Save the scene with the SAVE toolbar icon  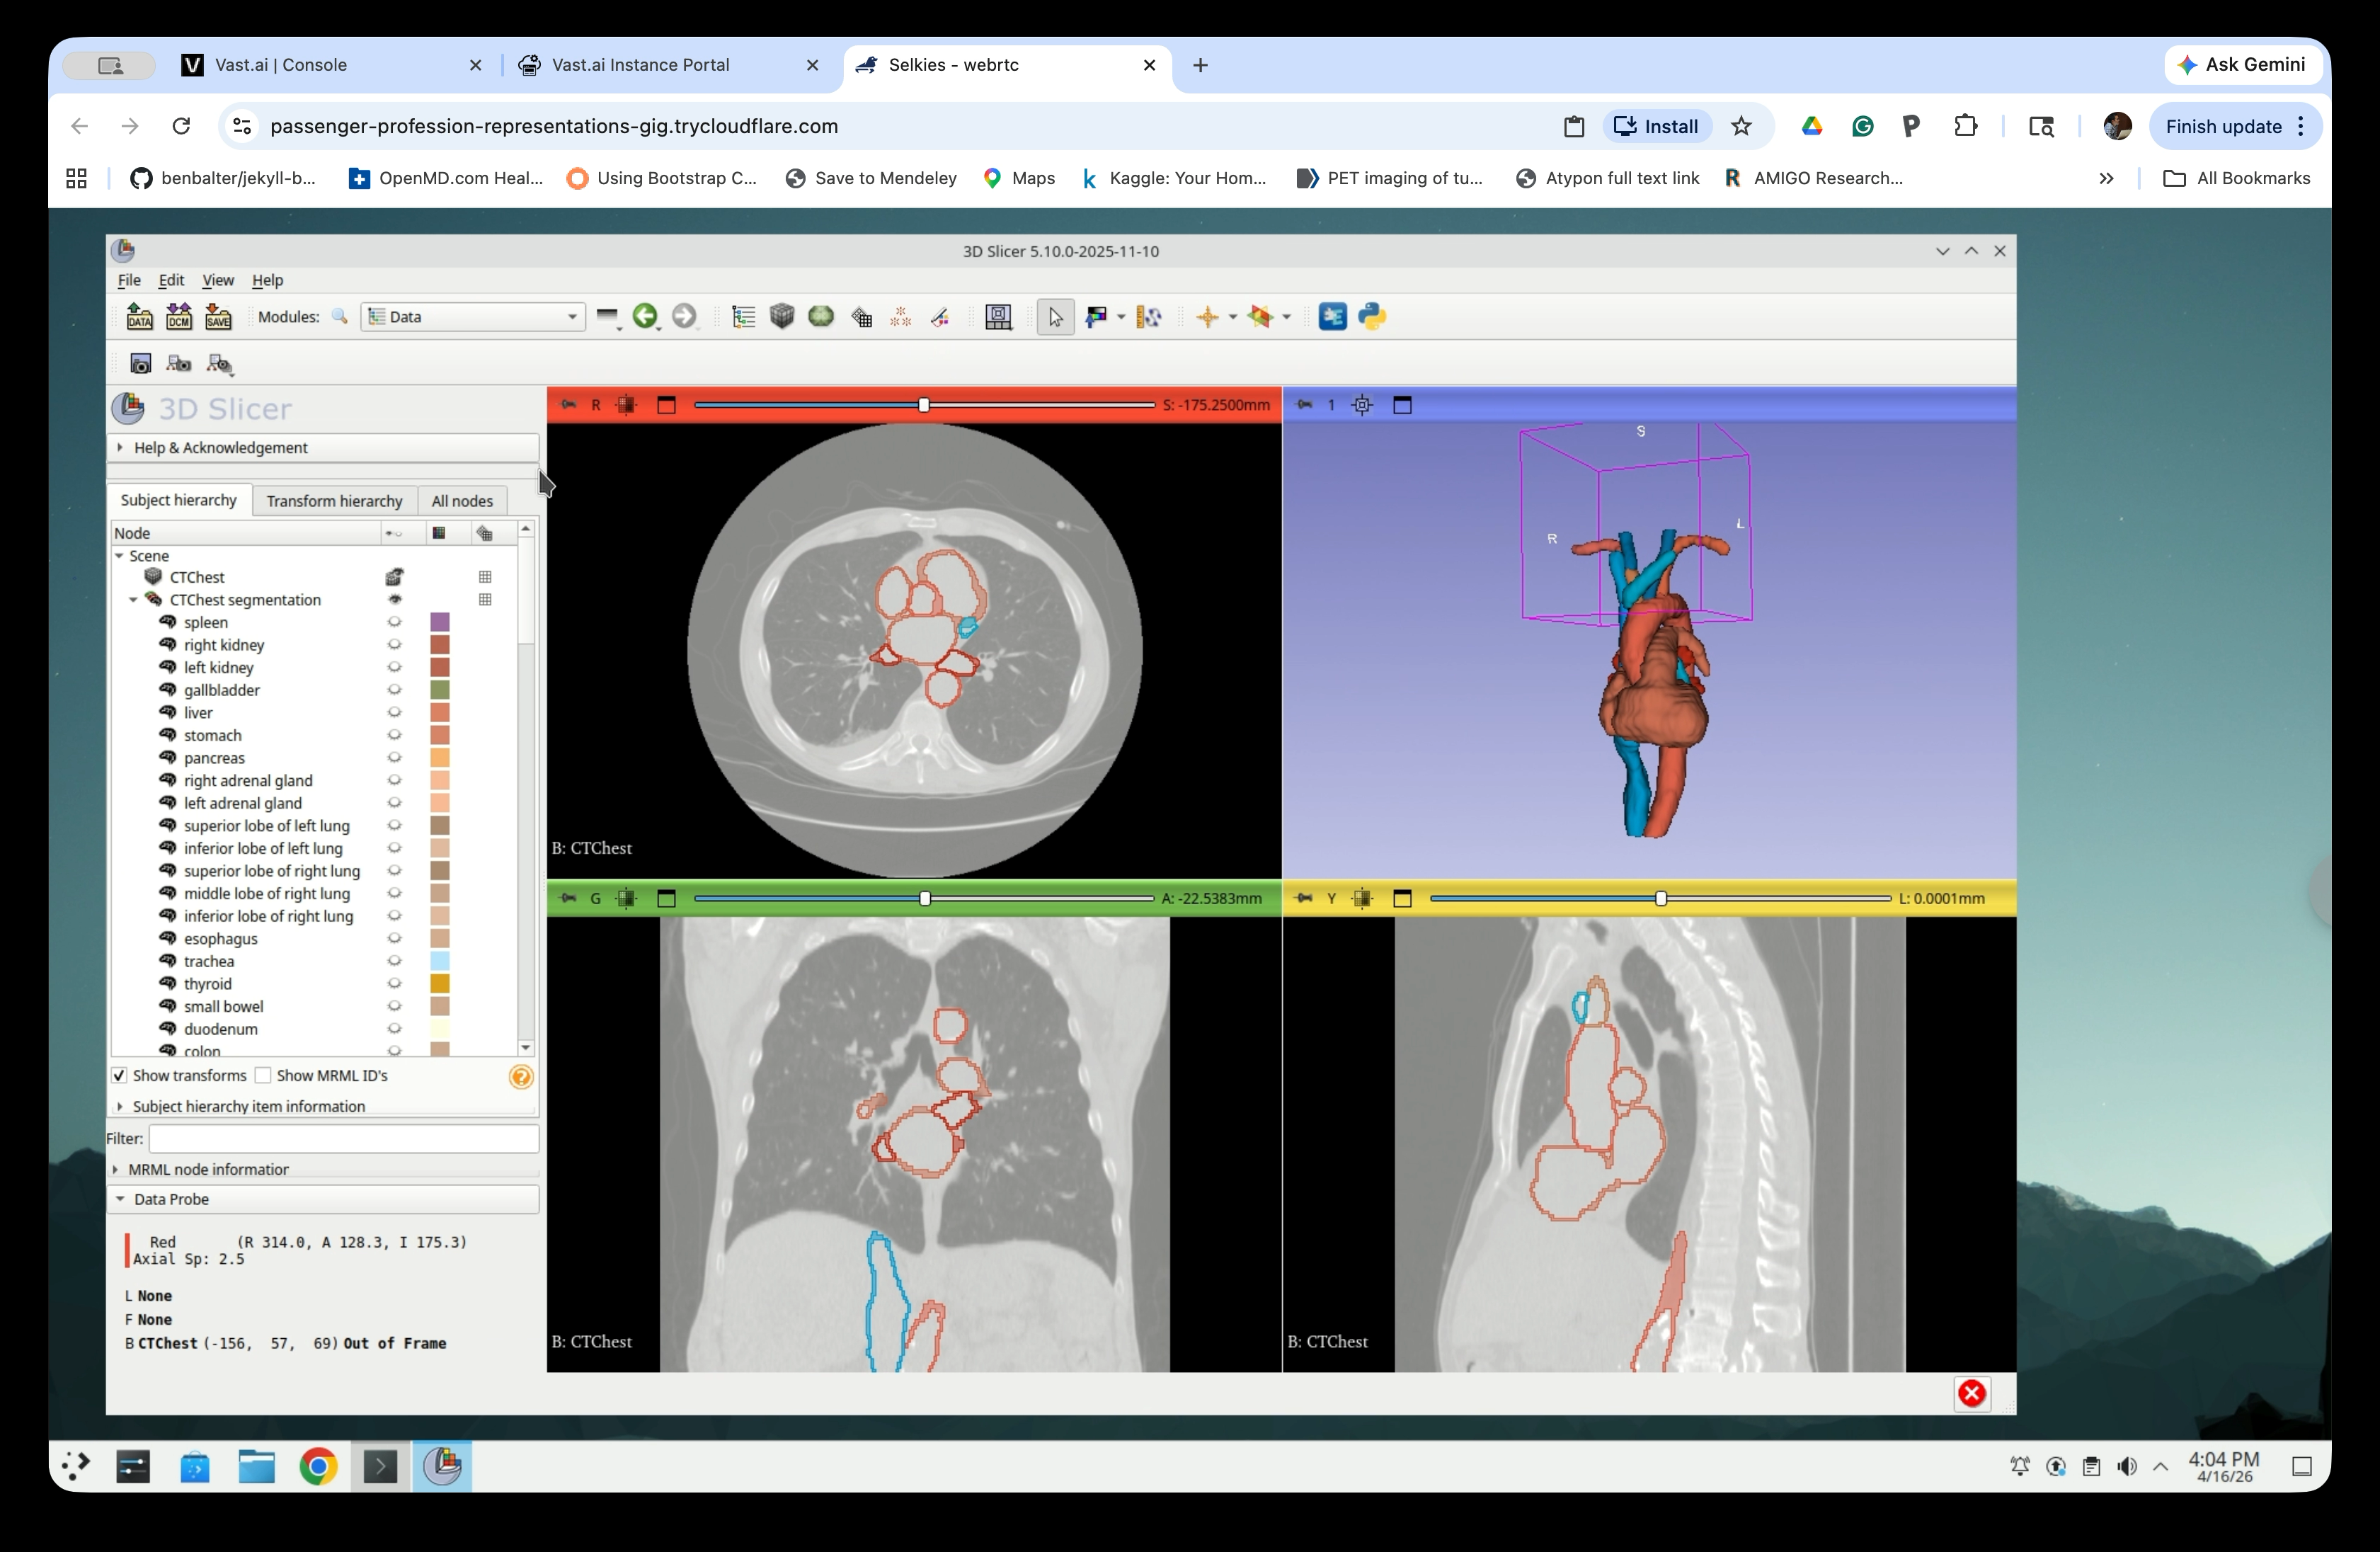coord(219,317)
